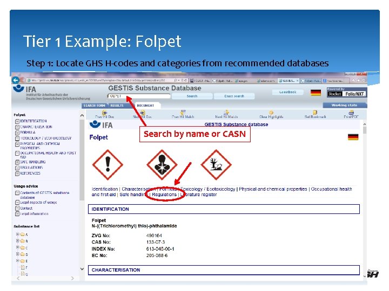Click the Search button
This screenshot has width=389, height=291.
coord(192,96)
